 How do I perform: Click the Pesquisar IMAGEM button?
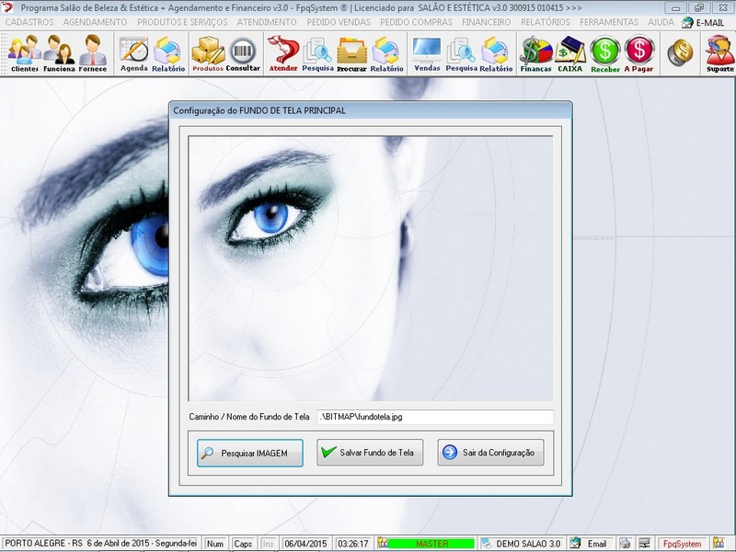point(249,453)
